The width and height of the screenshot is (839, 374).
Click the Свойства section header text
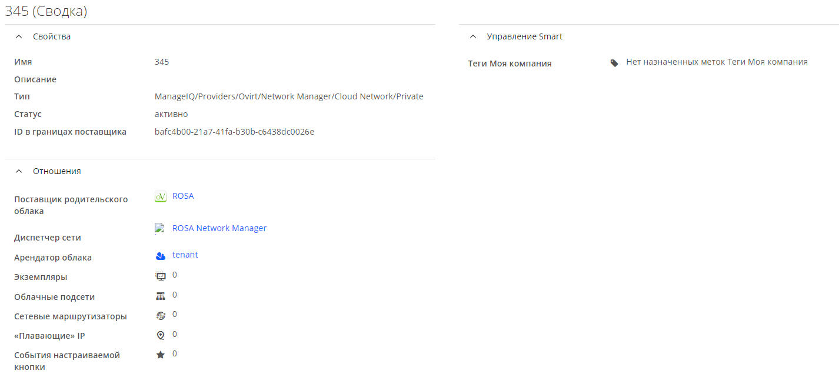(x=52, y=36)
